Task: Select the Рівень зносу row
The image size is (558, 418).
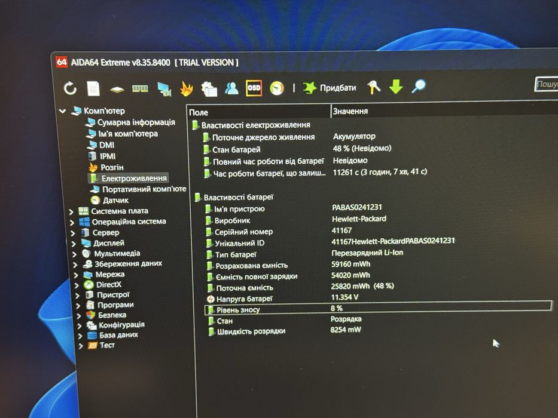Action: coord(379,309)
